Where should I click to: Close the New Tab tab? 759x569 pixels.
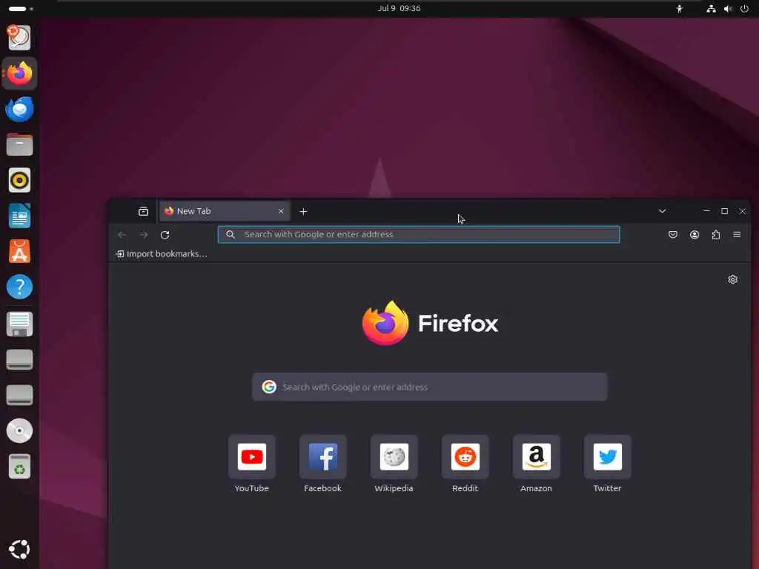pyautogui.click(x=281, y=211)
